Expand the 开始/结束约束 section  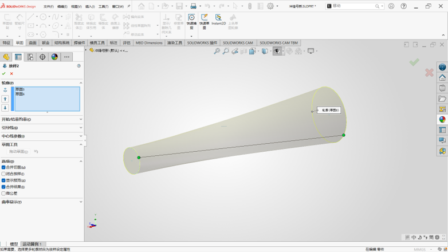pyautogui.click(x=42, y=120)
